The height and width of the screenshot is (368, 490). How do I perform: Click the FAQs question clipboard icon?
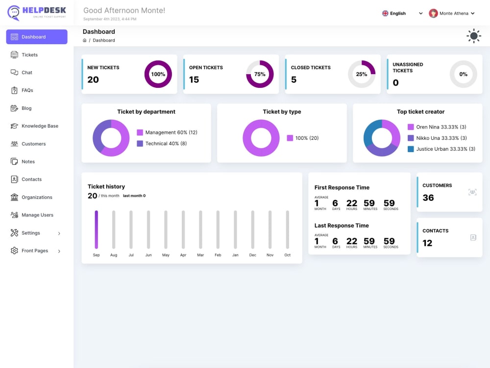[14, 90]
